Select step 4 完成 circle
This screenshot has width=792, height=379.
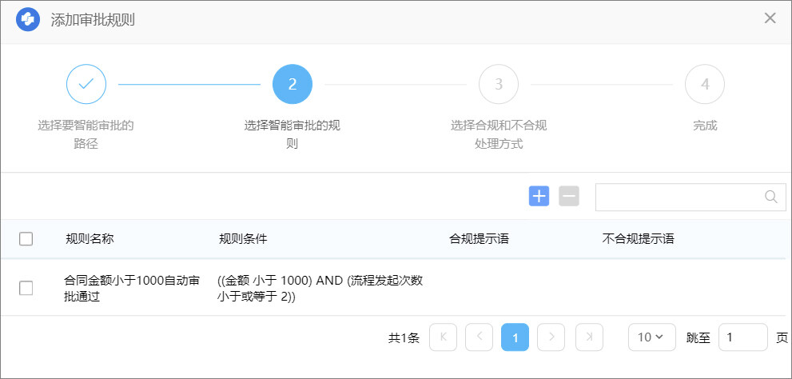click(x=705, y=84)
